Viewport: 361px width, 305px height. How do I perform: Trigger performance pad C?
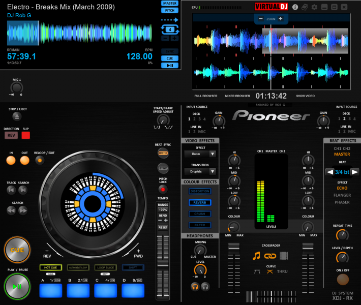(105, 290)
